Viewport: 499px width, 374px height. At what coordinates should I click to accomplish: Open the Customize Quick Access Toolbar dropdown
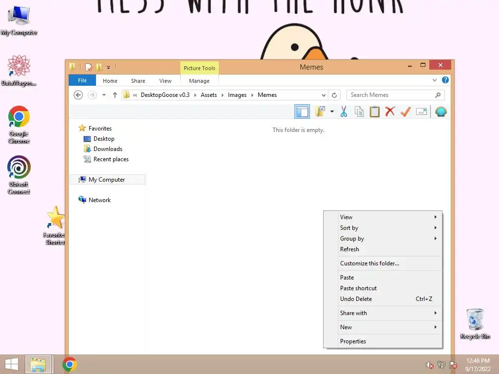click(x=108, y=67)
